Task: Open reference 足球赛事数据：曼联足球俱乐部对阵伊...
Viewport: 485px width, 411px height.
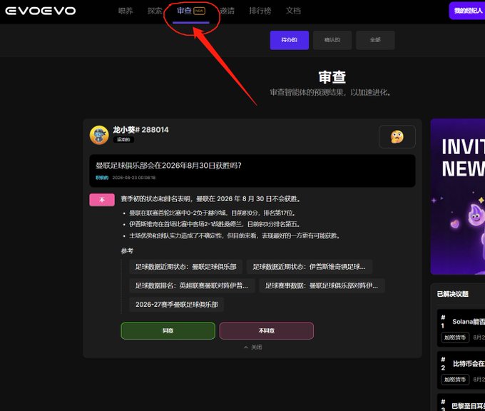Action: (x=322, y=285)
